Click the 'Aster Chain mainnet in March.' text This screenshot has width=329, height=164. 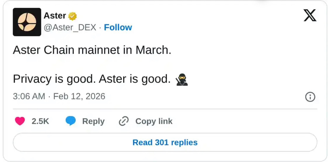pyautogui.click(x=92, y=50)
